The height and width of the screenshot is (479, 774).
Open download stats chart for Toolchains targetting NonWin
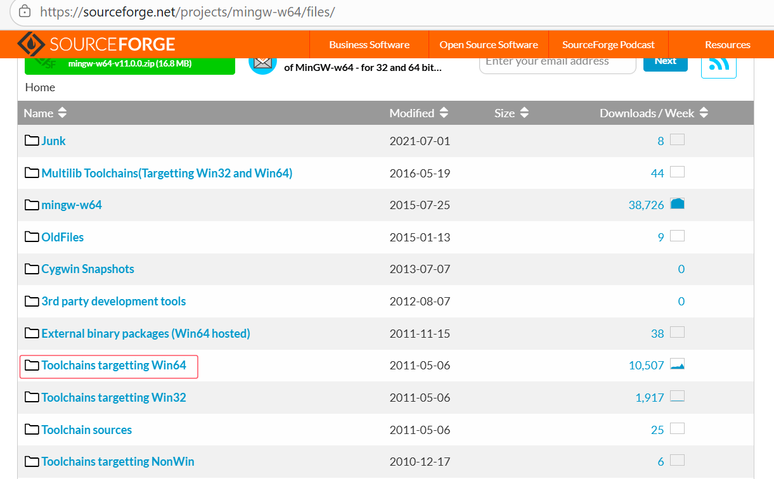[677, 461]
